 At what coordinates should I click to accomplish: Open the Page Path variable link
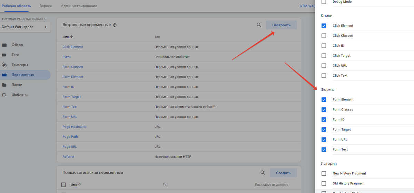(70, 137)
